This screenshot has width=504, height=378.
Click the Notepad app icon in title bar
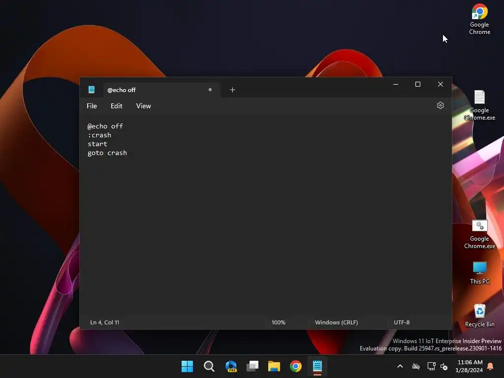[91, 90]
